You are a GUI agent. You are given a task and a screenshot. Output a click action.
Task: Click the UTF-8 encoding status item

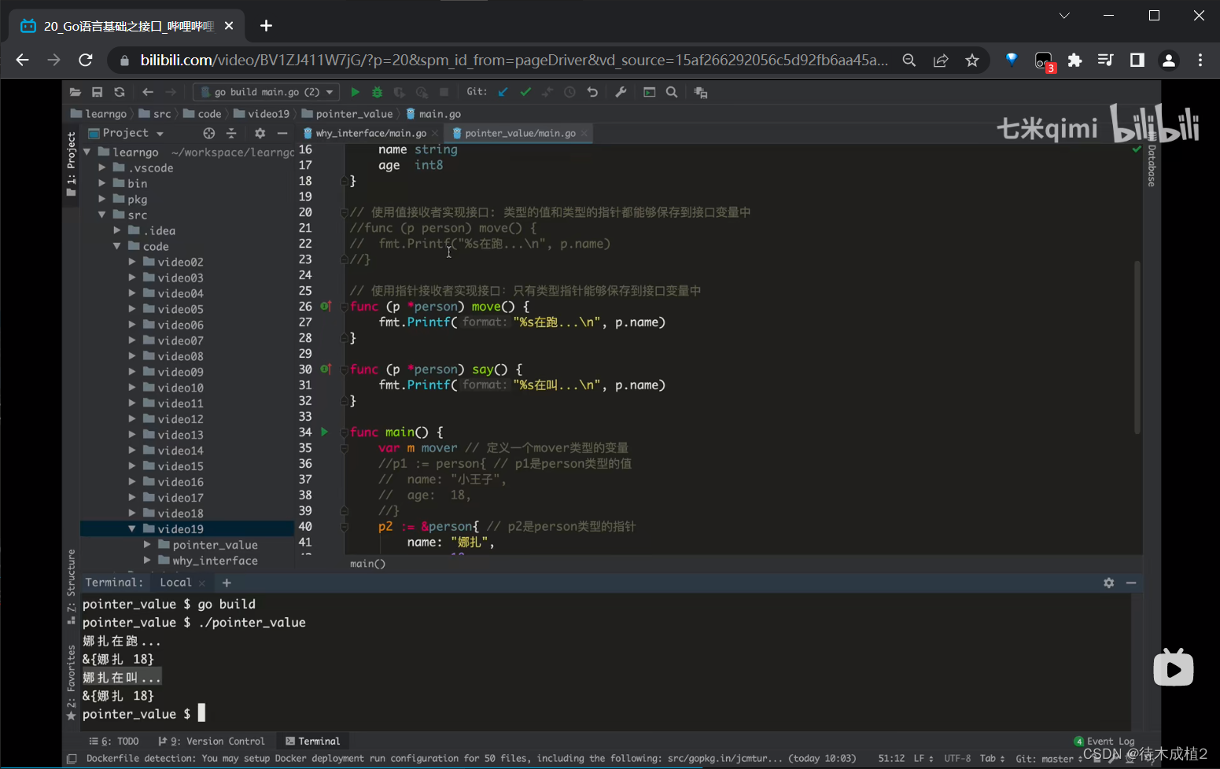click(957, 759)
